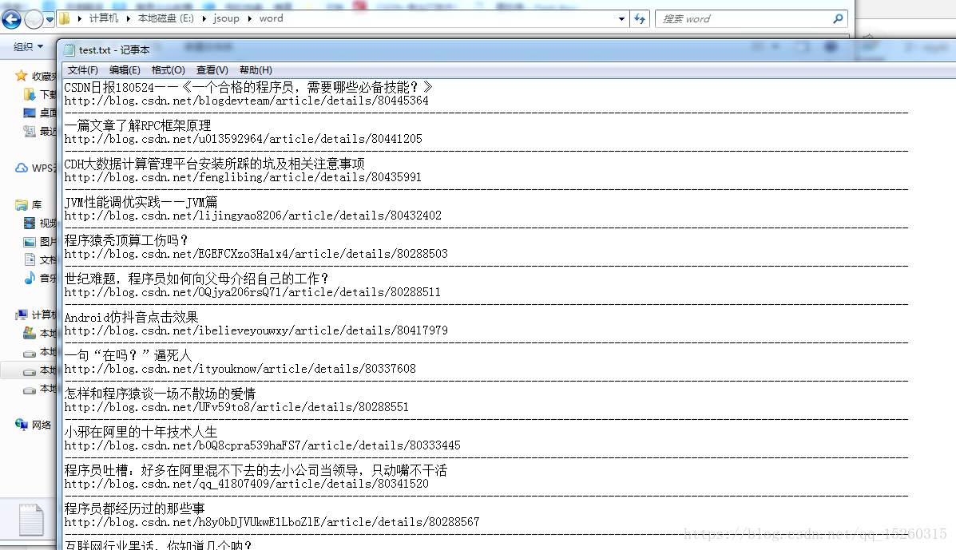Click the CDH大数据计算管理平台 title line

215,164
